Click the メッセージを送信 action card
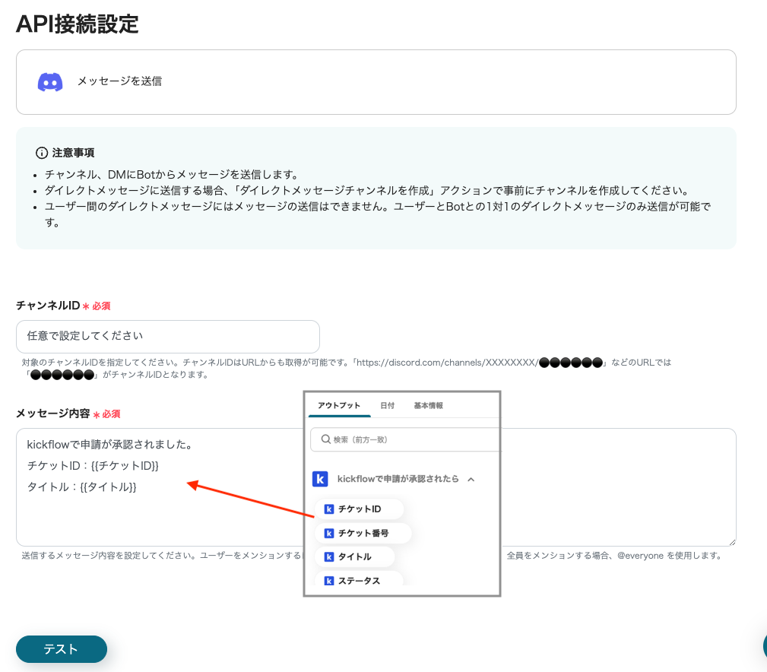767x672 pixels. click(x=376, y=81)
